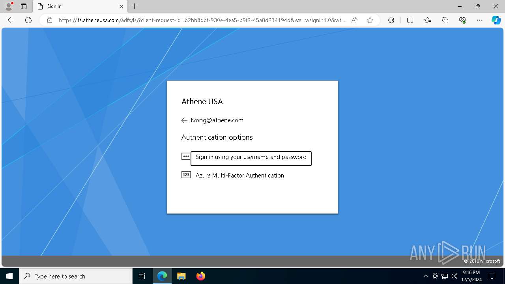505x284 pixels.
Task: Launch Firefox from the taskbar
Action: [200, 276]
